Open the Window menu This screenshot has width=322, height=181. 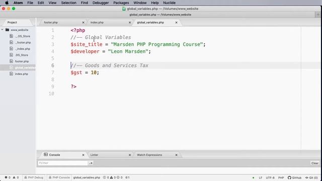140,3
